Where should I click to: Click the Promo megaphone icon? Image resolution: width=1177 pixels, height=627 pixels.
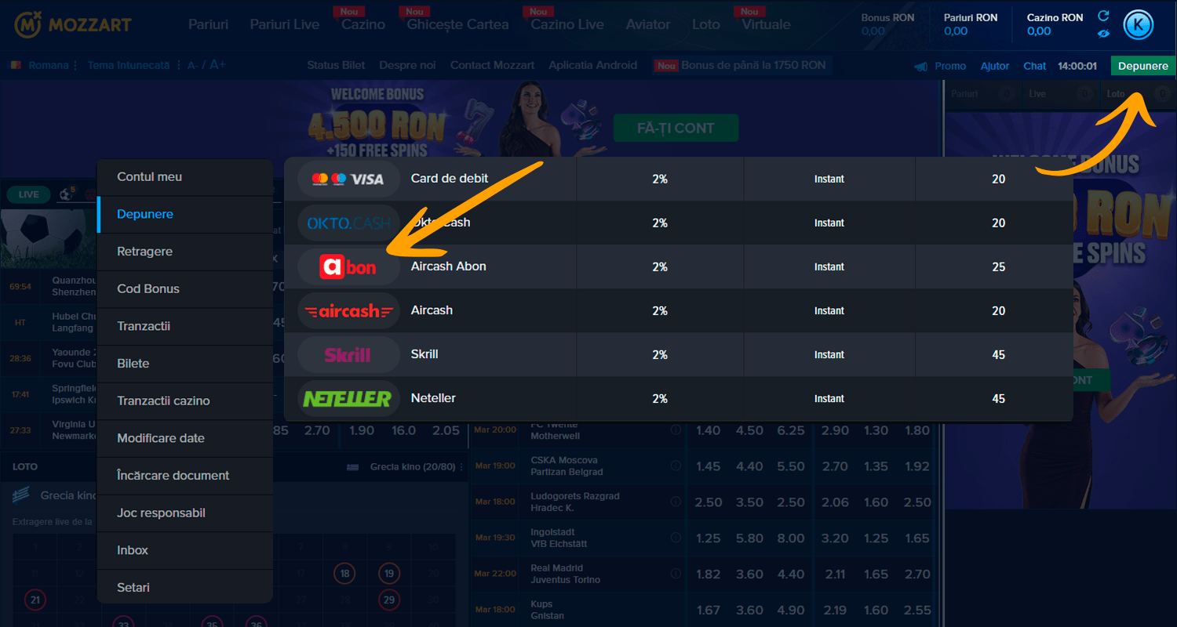coord(921,67)
